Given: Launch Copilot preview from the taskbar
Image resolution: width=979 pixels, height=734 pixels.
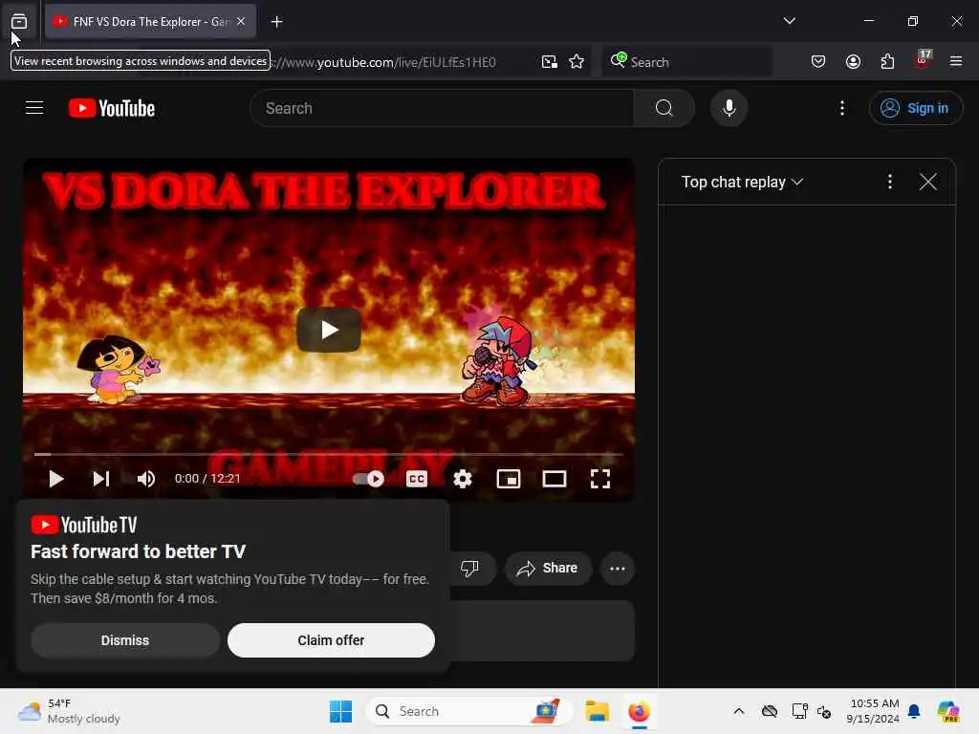Looking at the screenshot, I should 948,711.
